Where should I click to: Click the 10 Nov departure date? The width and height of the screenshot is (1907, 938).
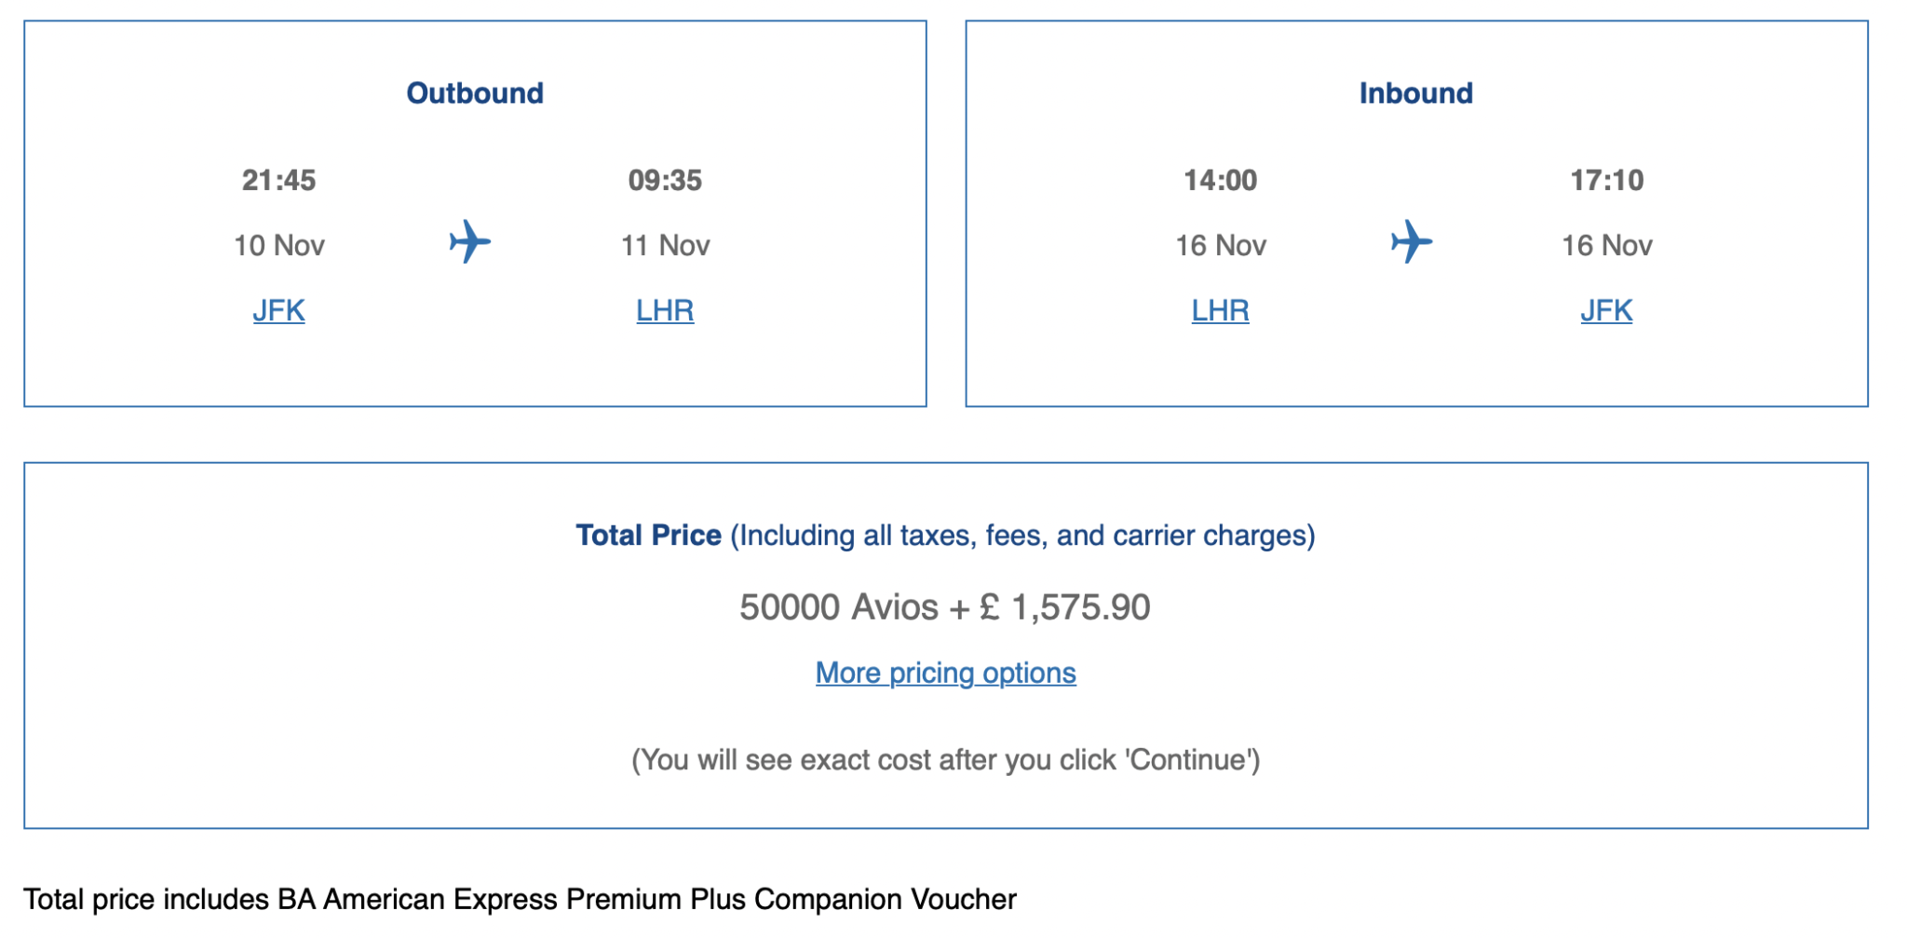(x=278, y=245)
